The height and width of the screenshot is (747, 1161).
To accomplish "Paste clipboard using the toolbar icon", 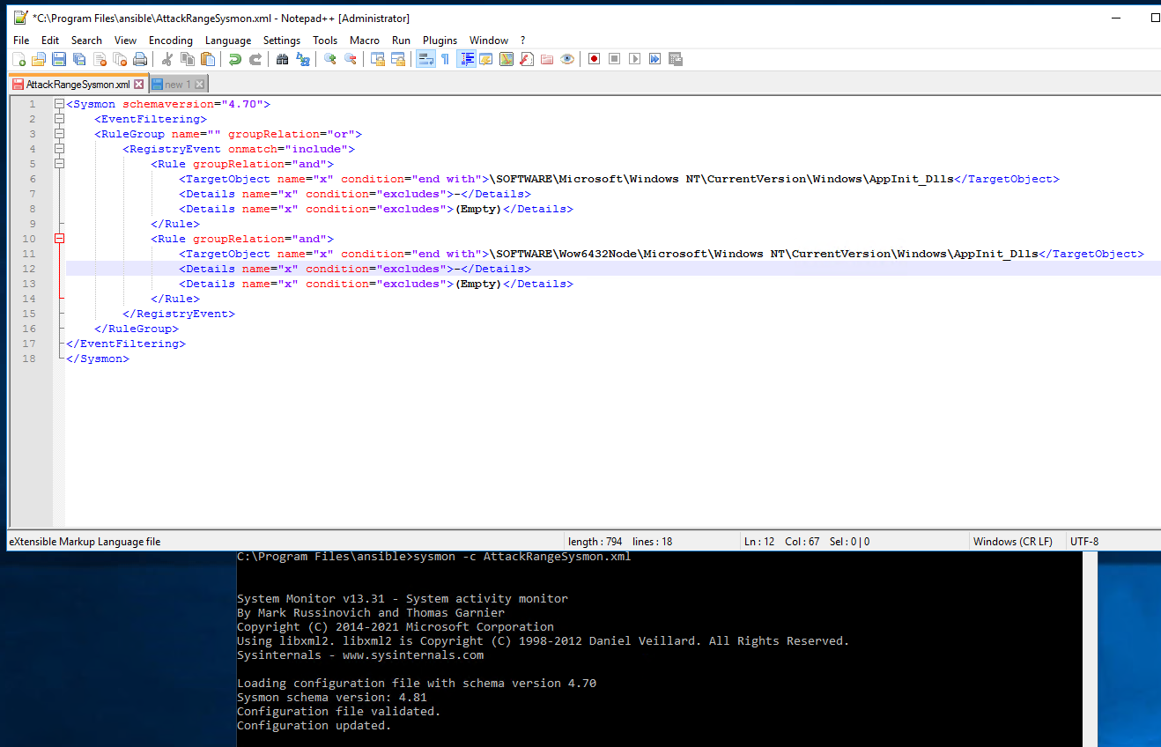I will click(208, 59).
